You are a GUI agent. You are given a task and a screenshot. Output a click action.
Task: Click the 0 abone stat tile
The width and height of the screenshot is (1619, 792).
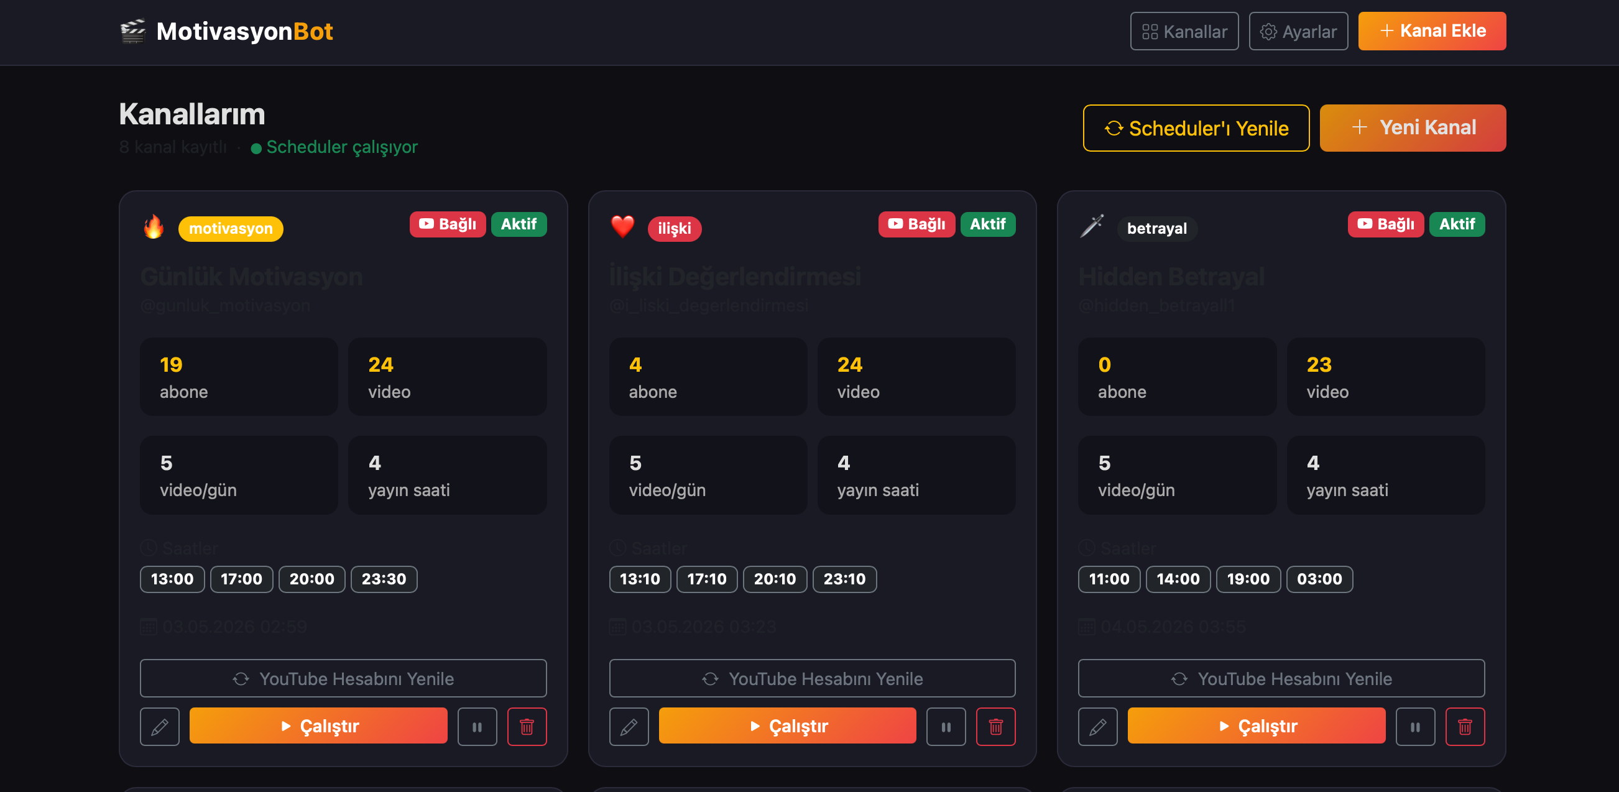[1177, 377]
